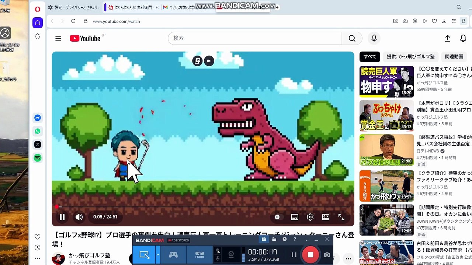This screenshot has height=265, width=472.
Task: Open the Bandicam scheduled recording clock
Action: click(x=285, y=239)
